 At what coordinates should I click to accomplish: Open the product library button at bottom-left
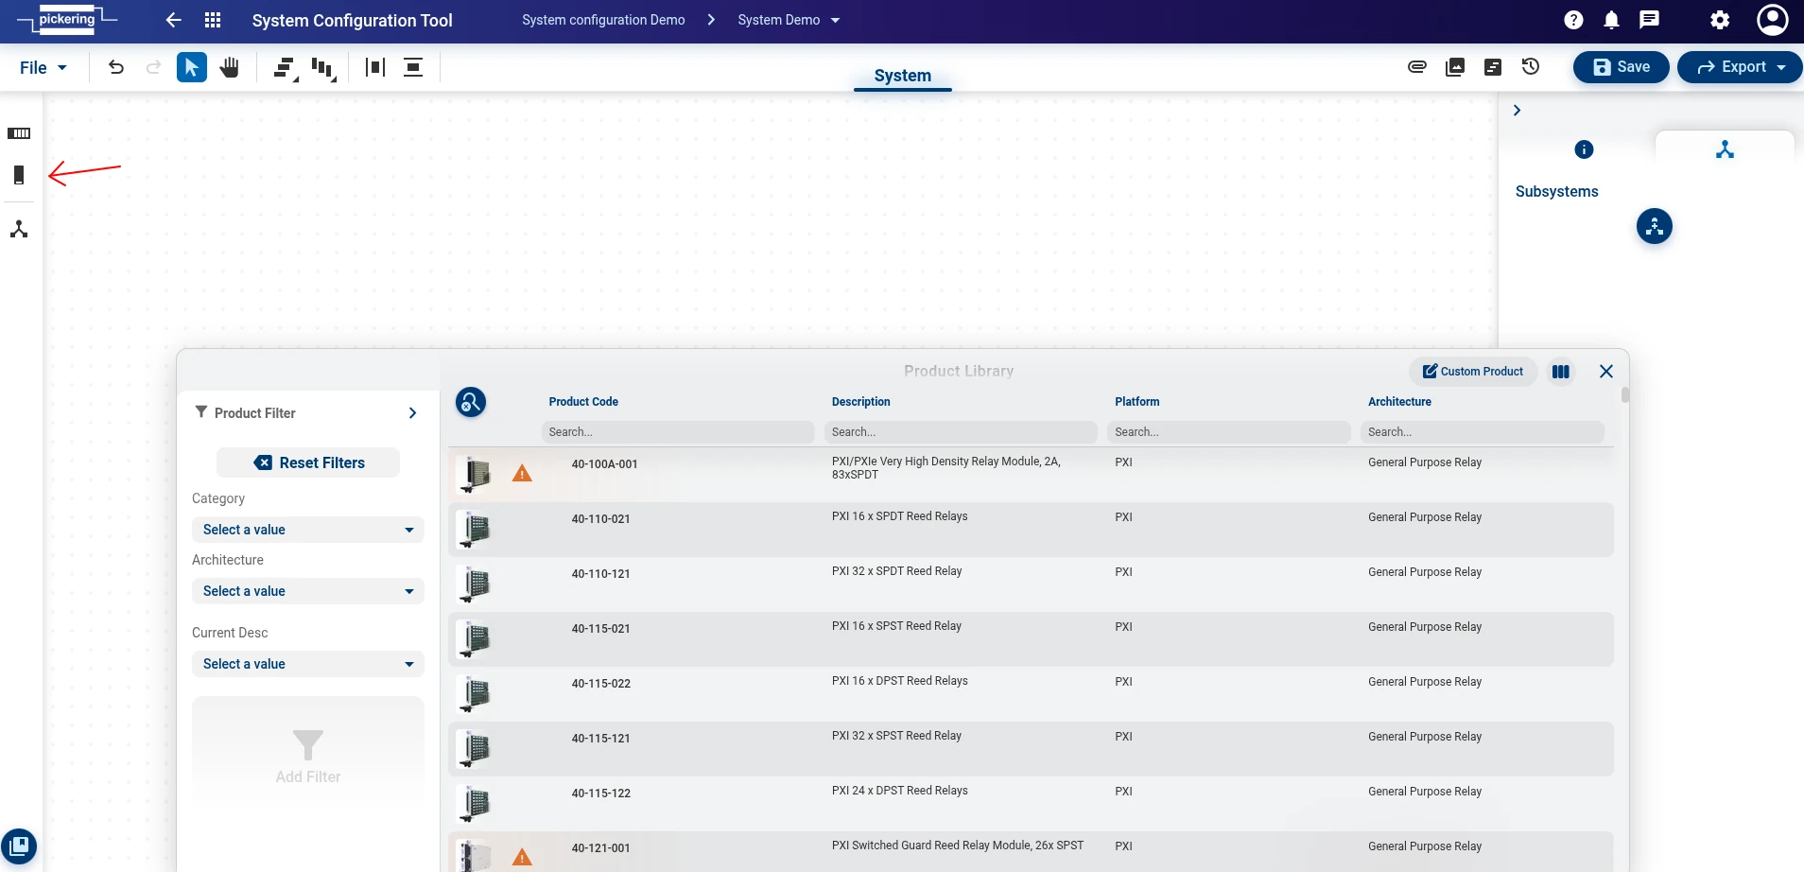tap(19, 846)
